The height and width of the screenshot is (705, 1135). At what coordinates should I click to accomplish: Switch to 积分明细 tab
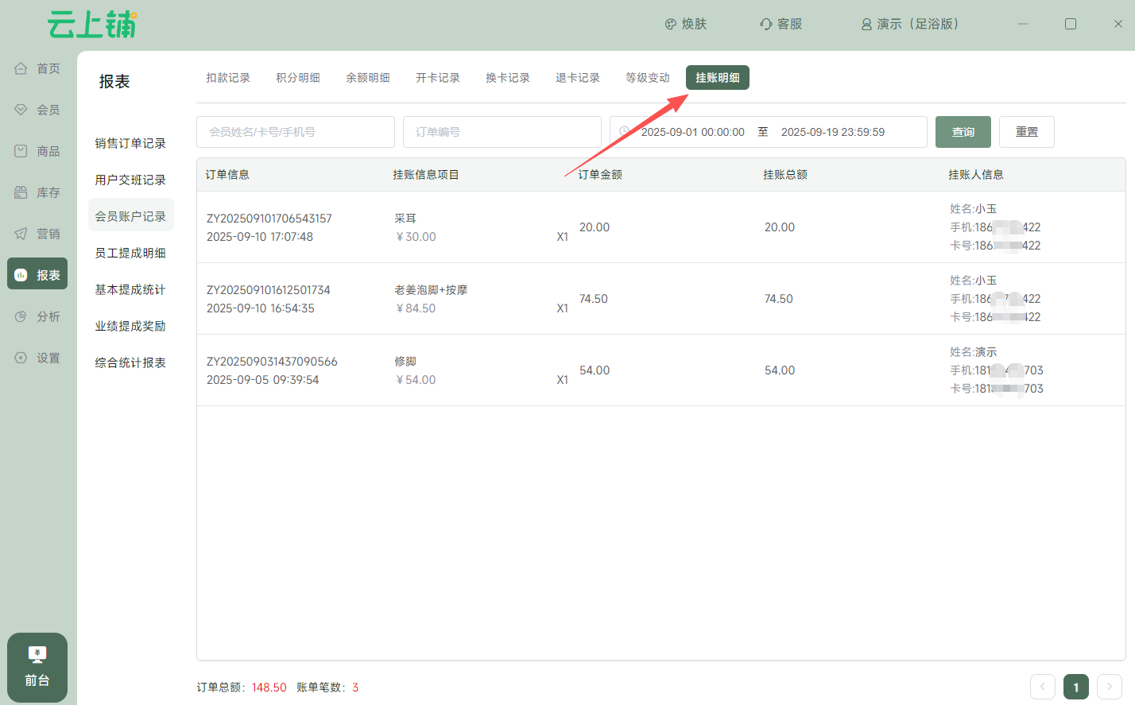tap(298, 78)
